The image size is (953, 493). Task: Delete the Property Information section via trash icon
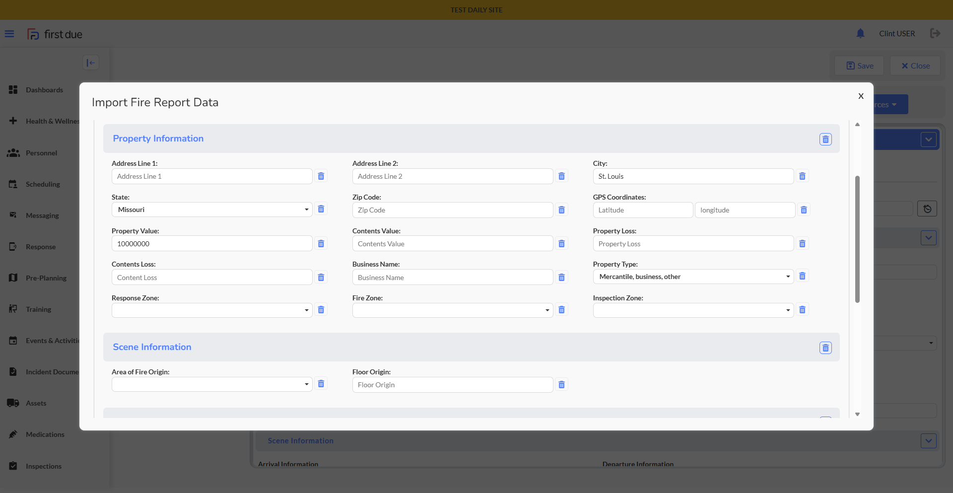(x=825, y=140)
